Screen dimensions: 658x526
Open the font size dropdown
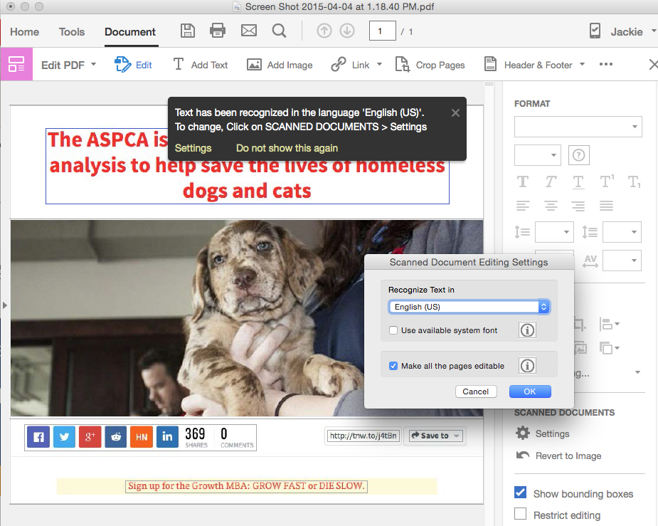coord(538,155)
